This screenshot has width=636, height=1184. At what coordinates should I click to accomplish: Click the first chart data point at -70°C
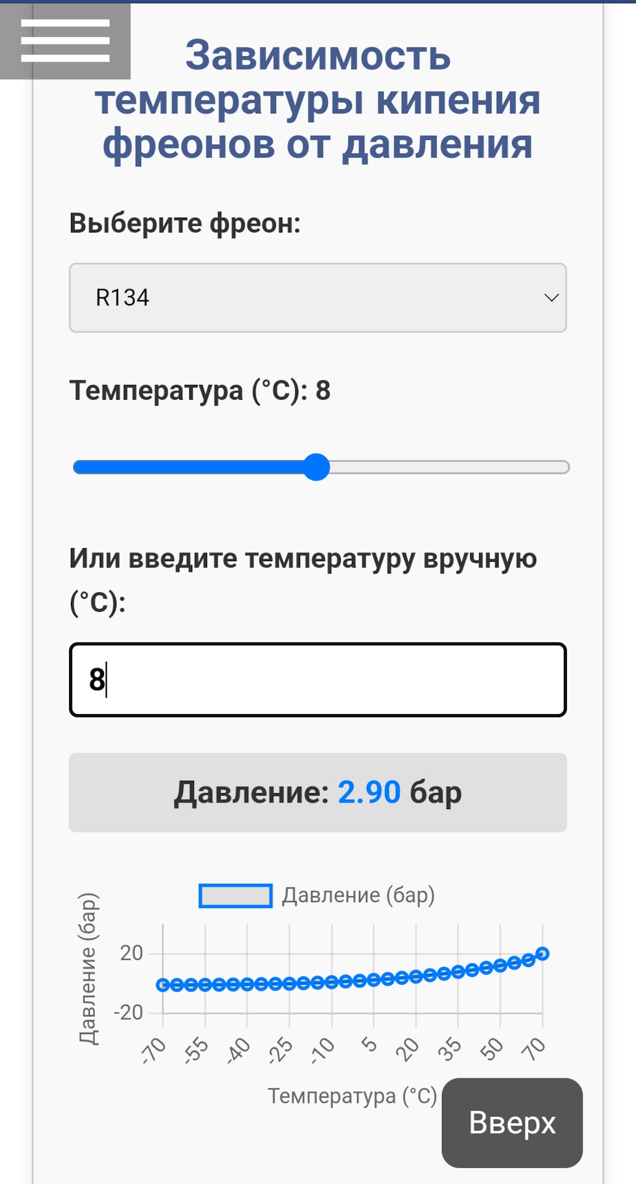point(163,985)
